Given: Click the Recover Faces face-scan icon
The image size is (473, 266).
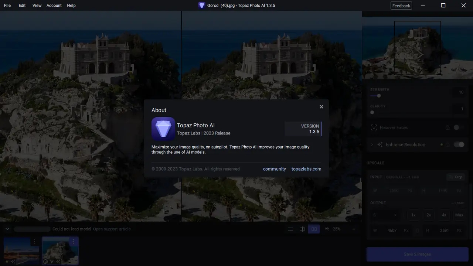Looking at the screenshot, I should click(374, 127).
